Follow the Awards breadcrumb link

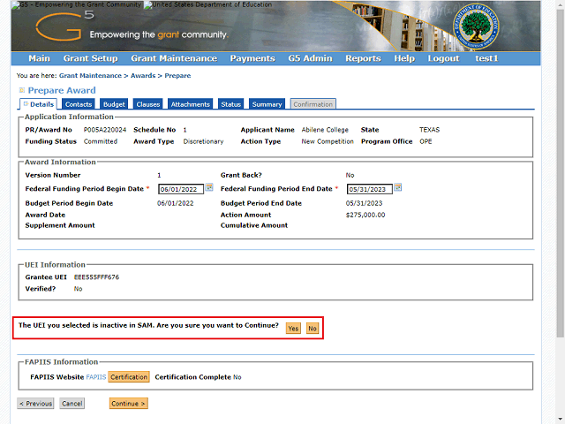[143, 76]
